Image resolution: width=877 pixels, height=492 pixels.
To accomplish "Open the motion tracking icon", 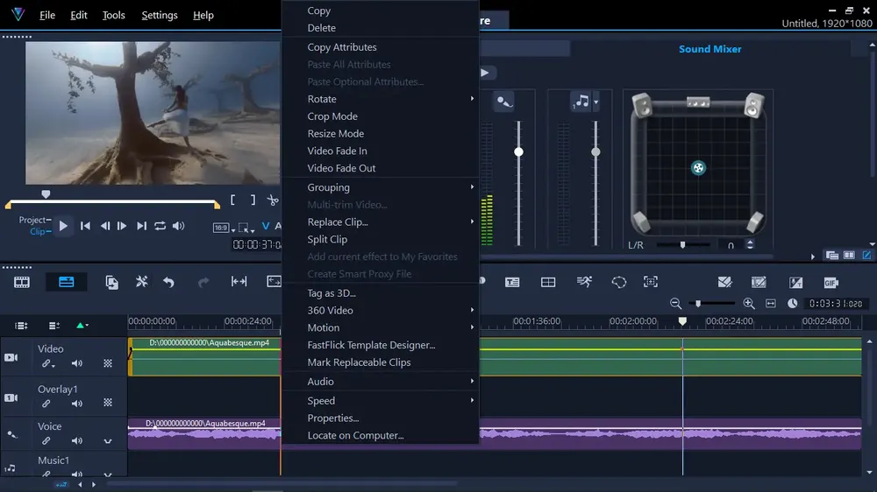I will [584, 282].
